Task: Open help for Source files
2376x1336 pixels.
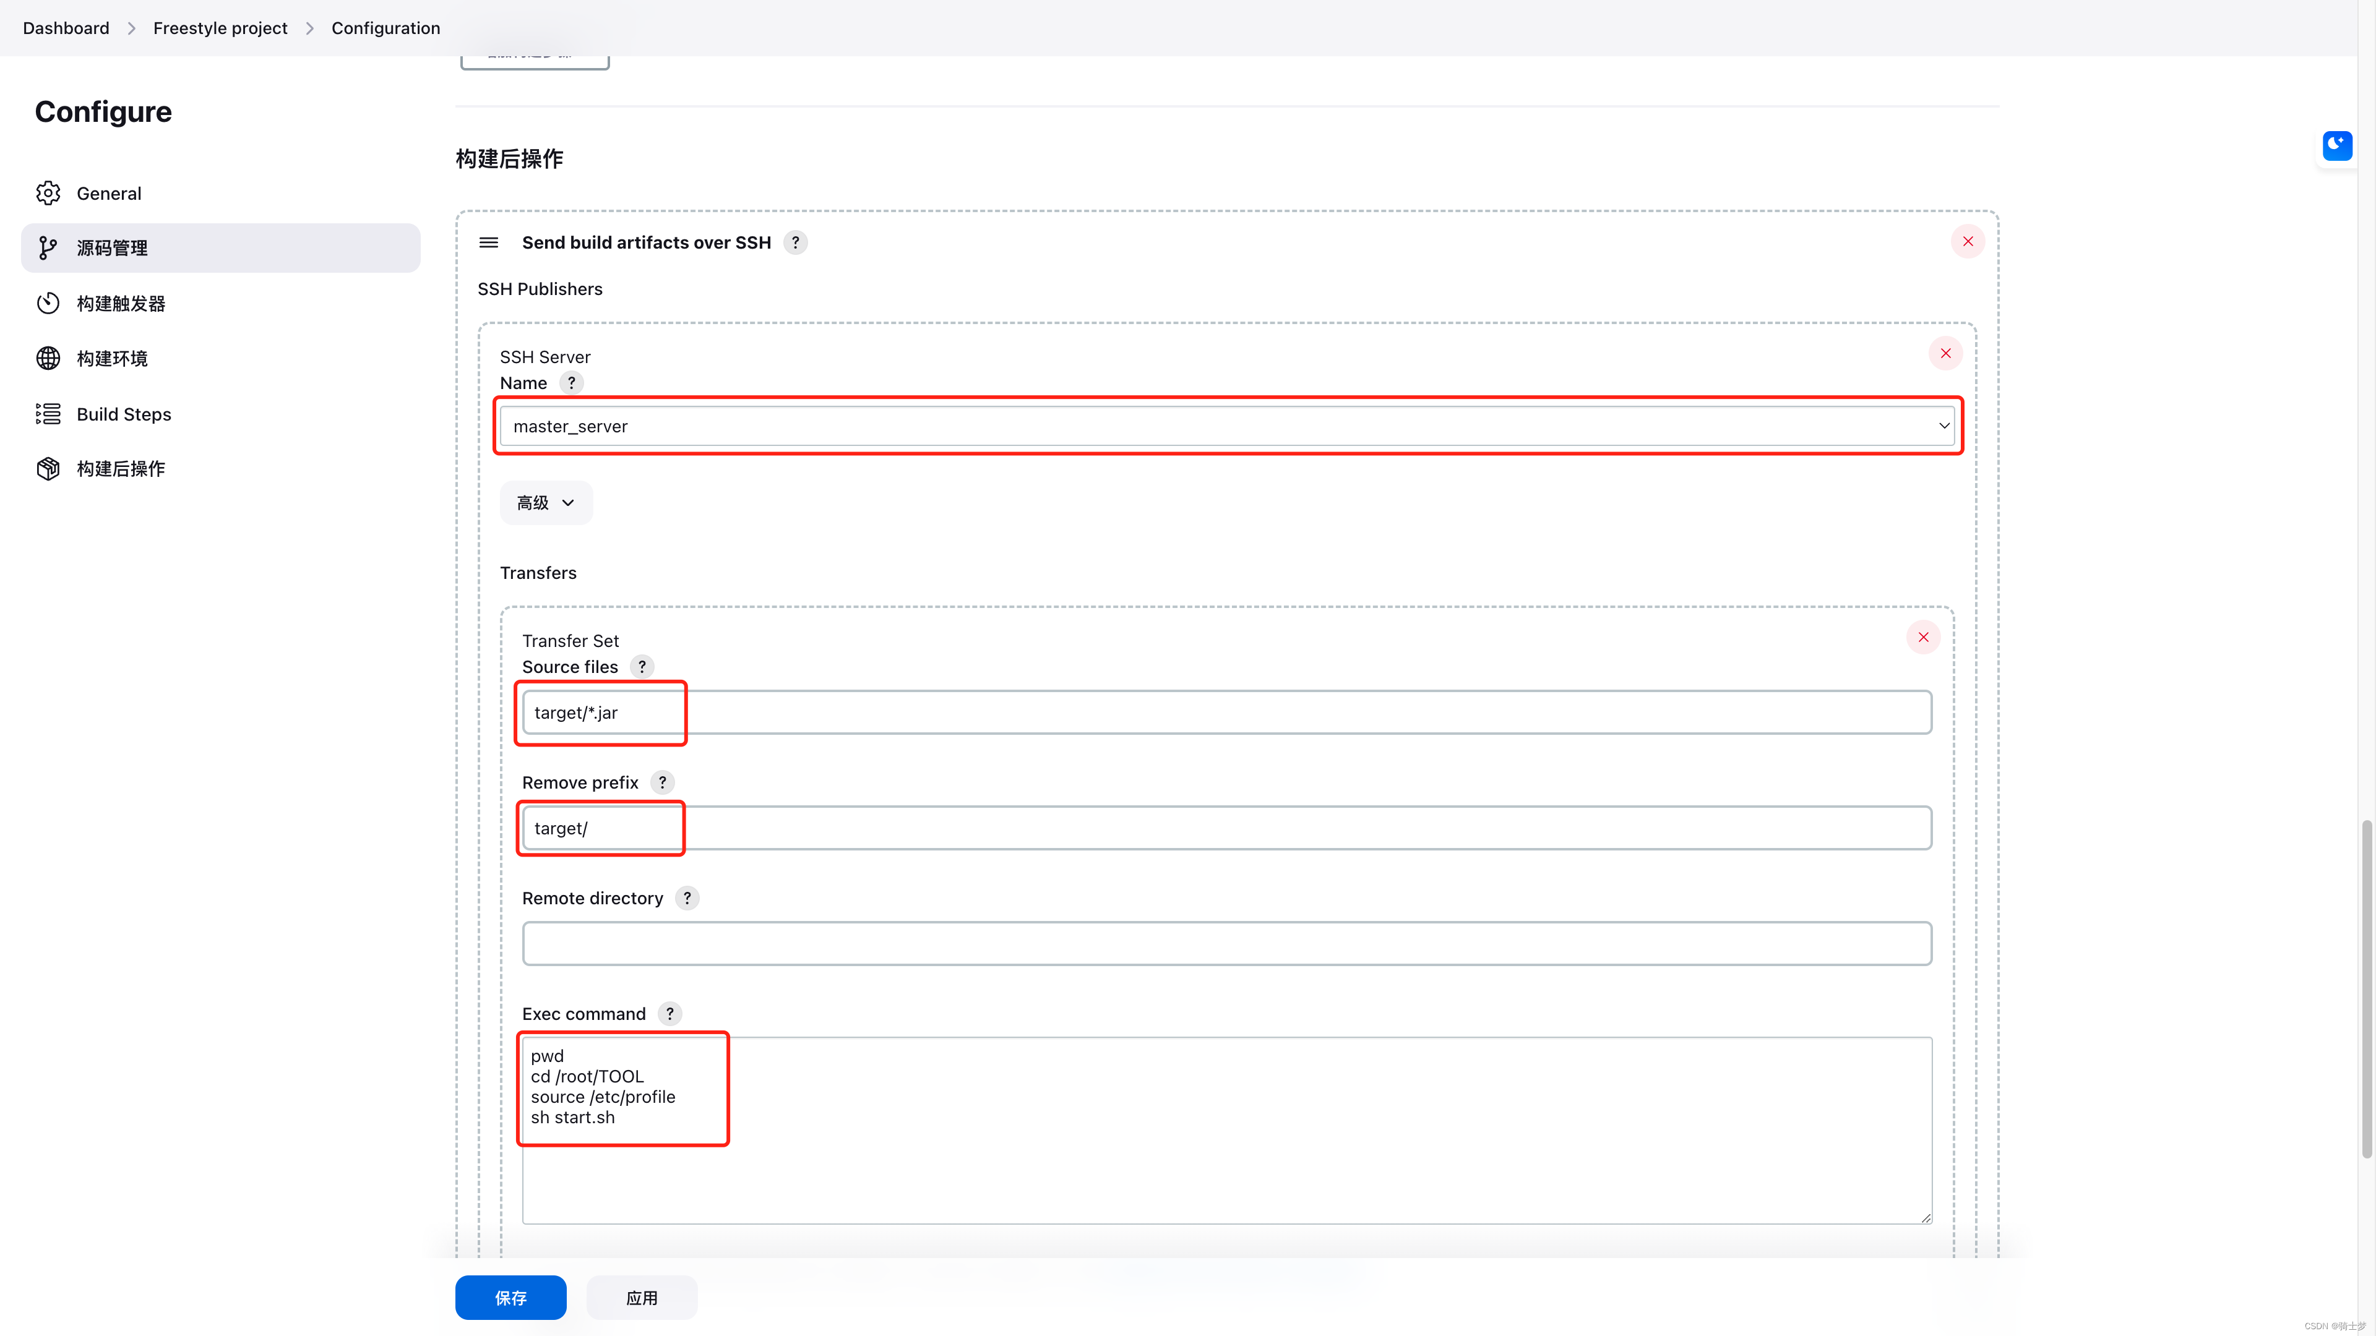Action: pos(642,667)
